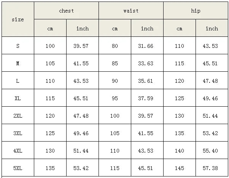Click the "waist" header cell
The height and width of the screenshot is (178, 229).
(131, 11)
